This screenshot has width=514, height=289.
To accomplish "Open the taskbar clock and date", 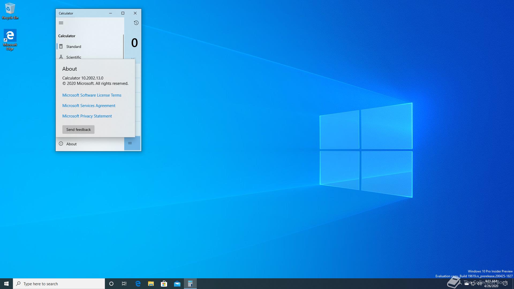I will 491,284.
